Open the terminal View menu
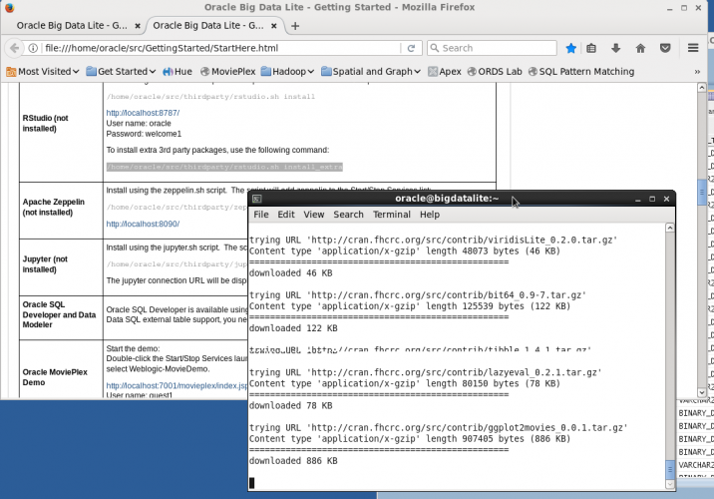Screen dimensions: 714x499 [314, 215]
